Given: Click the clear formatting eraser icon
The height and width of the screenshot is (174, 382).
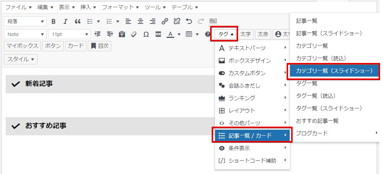Looking at the screenshot, I should pos(134,34).
